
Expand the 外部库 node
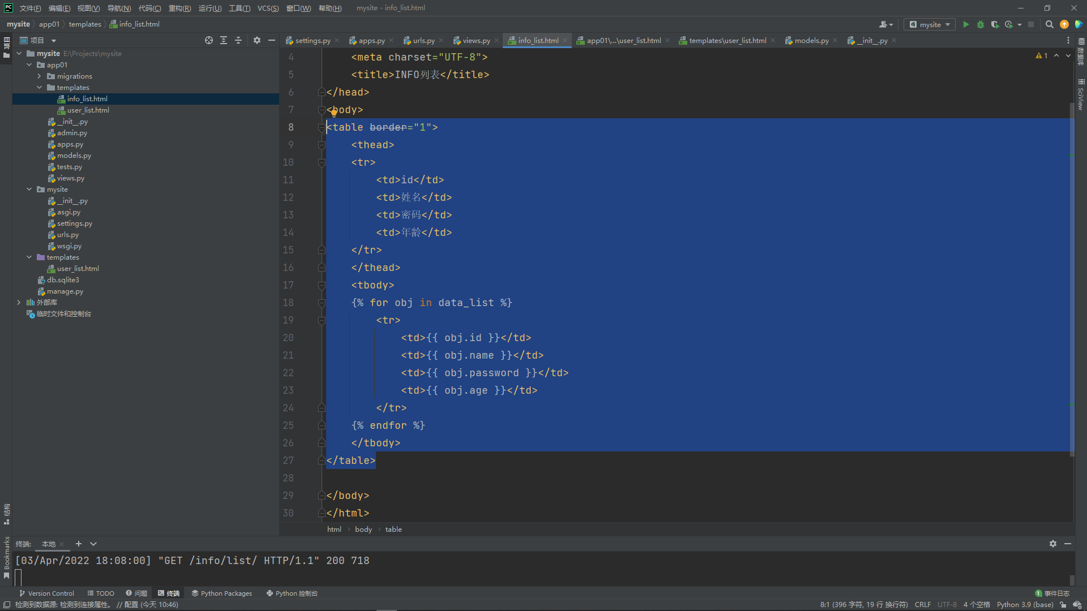click(x=19, y=303)
